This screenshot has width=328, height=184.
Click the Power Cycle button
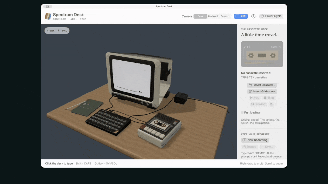point(271,16)
